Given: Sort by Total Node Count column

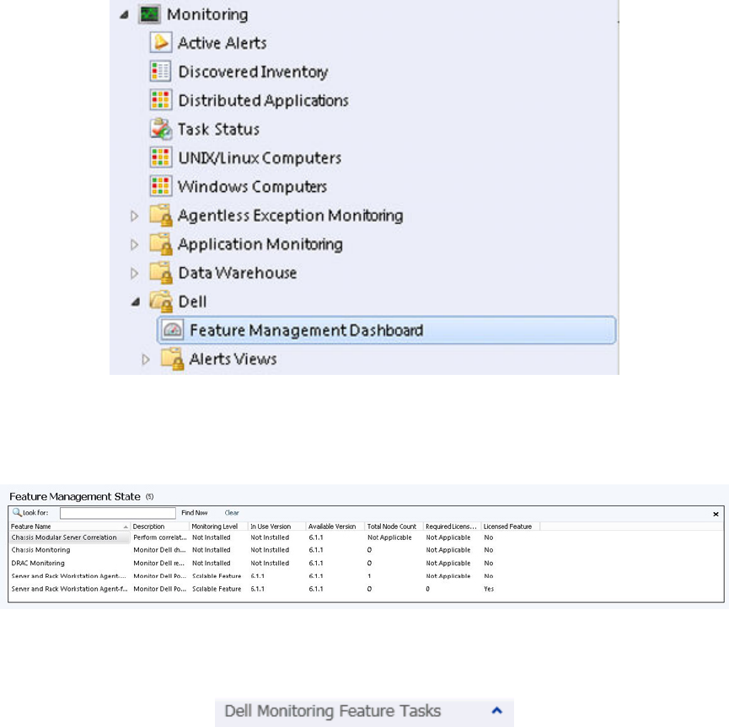Looking at the screenshot, I should point(394,527).
